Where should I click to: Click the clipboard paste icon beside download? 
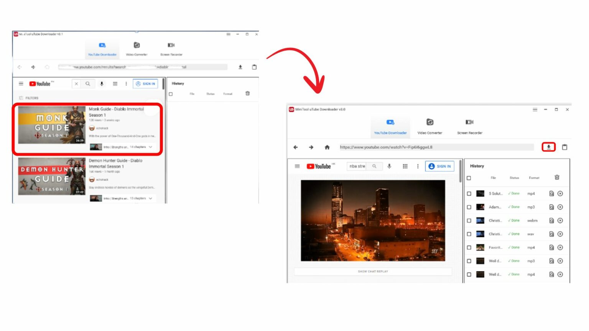[564, 147]
